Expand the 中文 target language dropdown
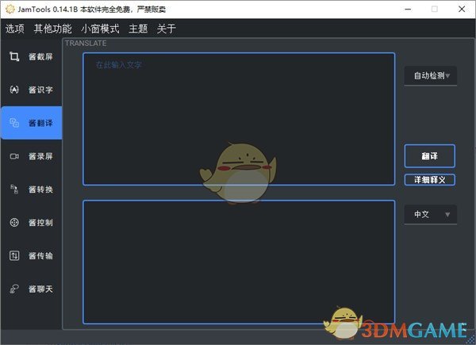476x345 pixels. point(431,215)
